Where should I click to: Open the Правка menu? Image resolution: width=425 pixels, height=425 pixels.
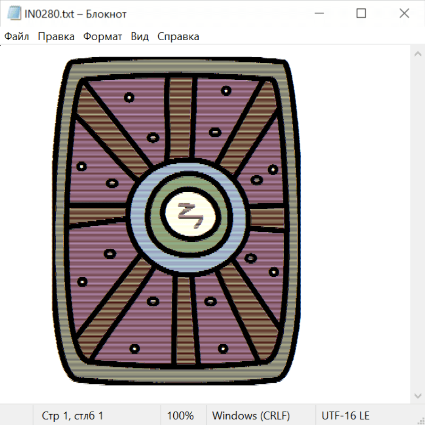56,37
